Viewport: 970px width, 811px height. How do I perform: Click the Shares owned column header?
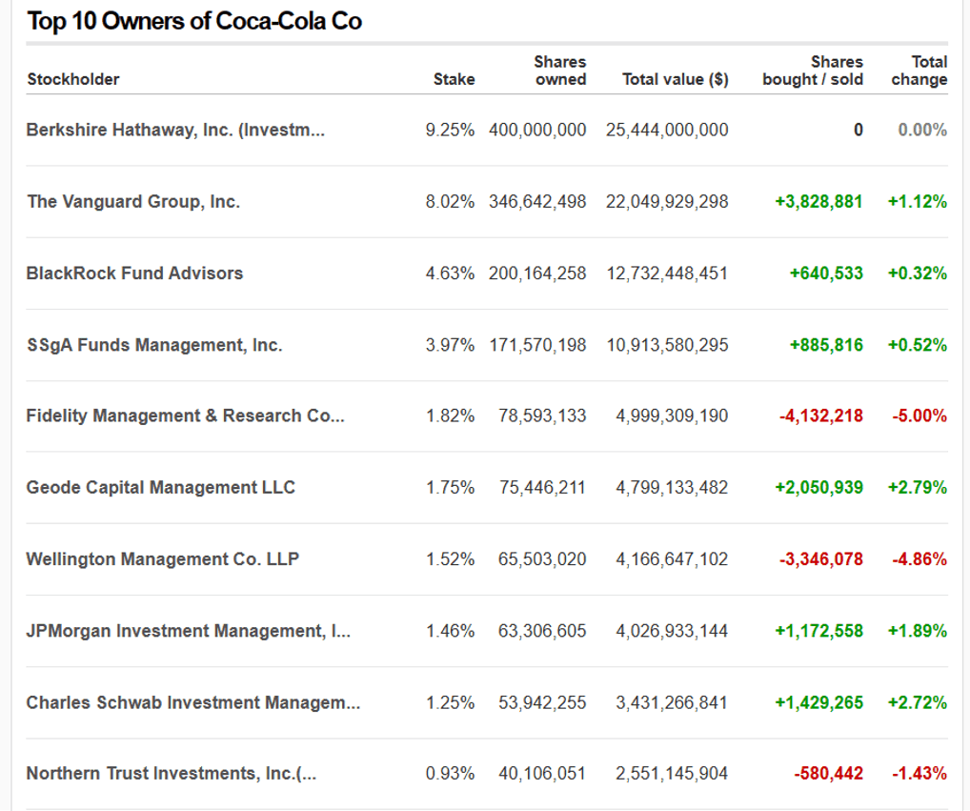(x=560, y=71)
